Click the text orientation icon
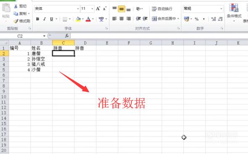 tap(138, 9)
